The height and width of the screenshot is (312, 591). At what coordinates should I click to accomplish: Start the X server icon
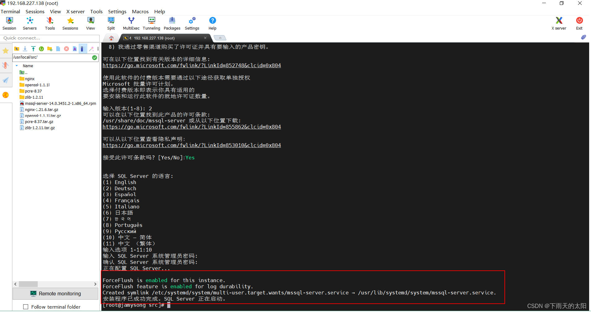(559, 23)
